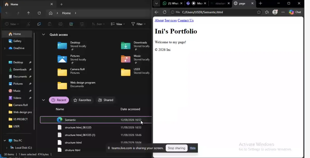This screenshot has width=310, height=158.
Task: Open the View dropdown in Explorer
Action: [118, 24]
